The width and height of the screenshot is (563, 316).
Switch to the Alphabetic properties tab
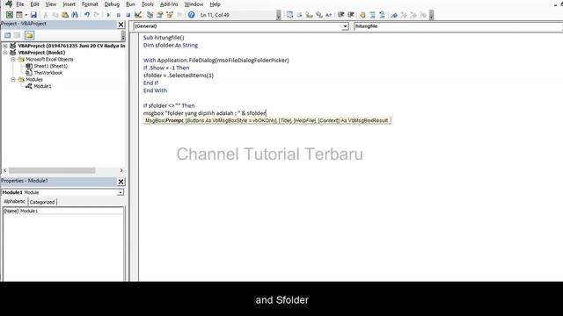tap(14, 202)
